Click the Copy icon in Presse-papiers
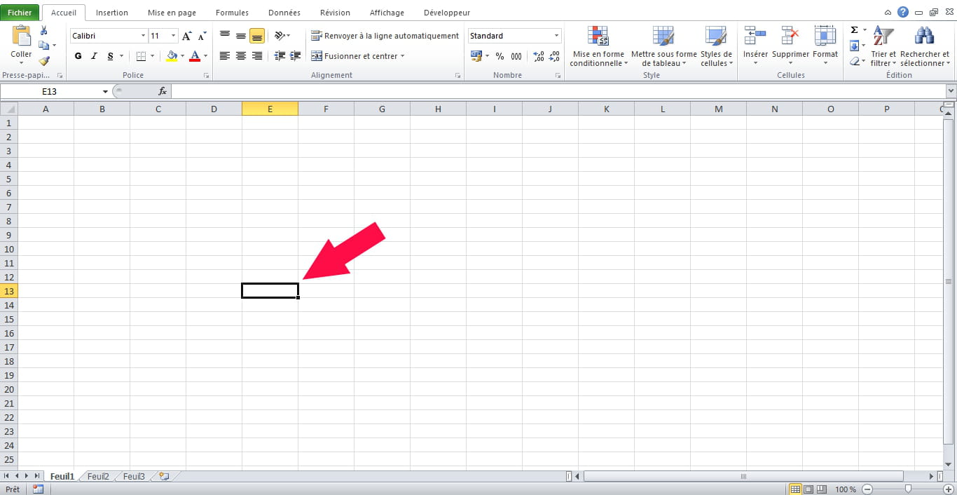Viewport: 957px width, 495px height. tap(44, 46)
